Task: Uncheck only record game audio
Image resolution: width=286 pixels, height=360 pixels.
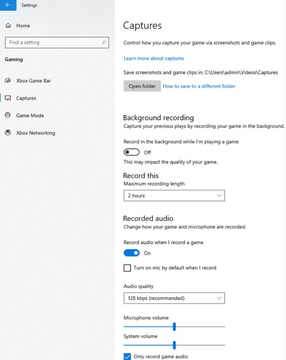Action: point(127,356)
